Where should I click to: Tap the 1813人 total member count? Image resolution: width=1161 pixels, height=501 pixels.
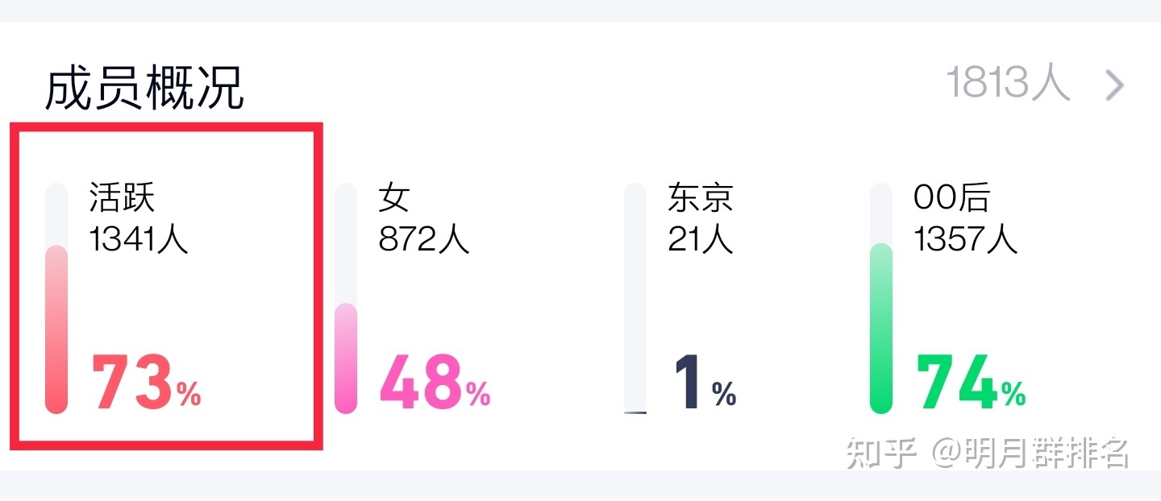pyautogui.click(x=1008, y=84)
